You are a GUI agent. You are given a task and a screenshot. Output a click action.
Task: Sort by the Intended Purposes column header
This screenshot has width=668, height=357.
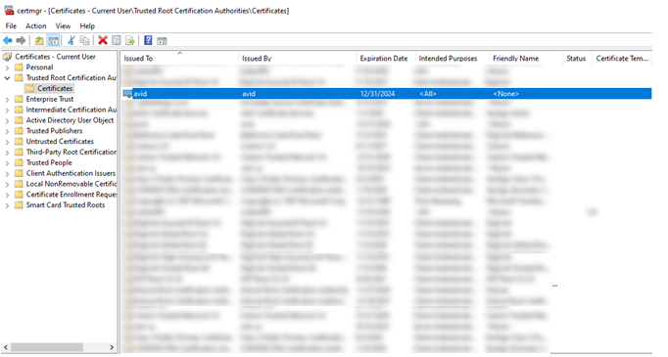point(452,59)
